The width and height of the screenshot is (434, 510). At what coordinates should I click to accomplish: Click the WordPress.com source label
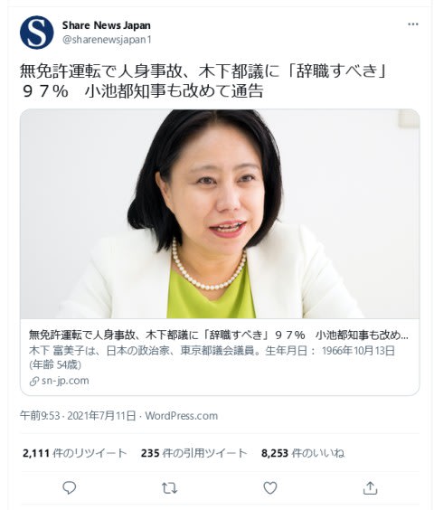[x=182, y=416]
